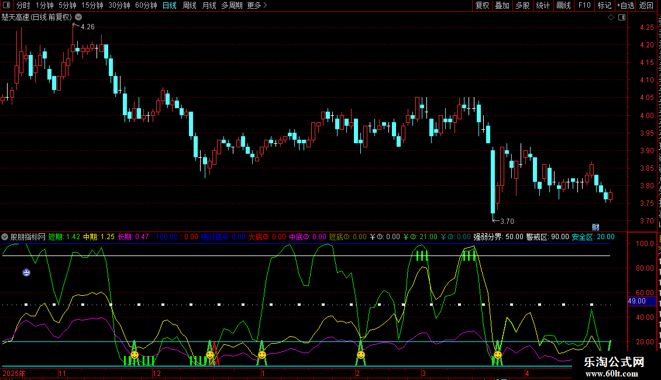Click the 财 finance marker on the chart
661x380 pixels.
tap(595, 227)
